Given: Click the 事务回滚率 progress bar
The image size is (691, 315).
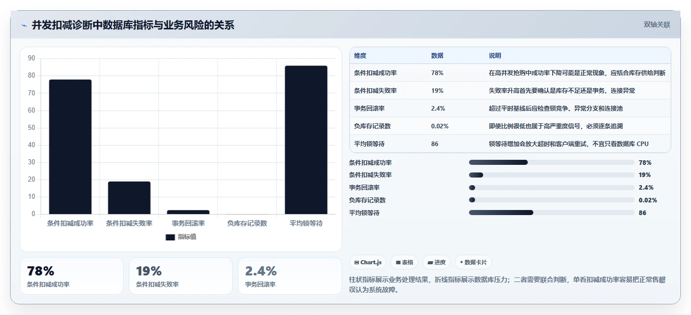Looking at the screenshot, I should tap(552, 188).
